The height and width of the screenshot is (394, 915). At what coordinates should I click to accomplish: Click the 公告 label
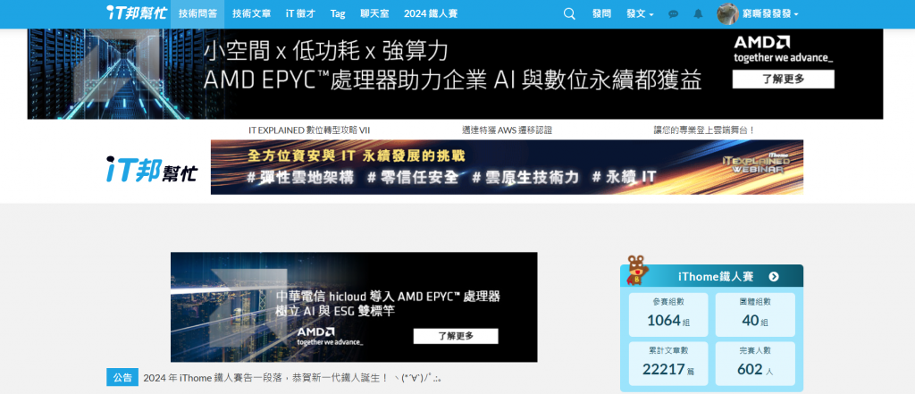click(x=122, y=378)
